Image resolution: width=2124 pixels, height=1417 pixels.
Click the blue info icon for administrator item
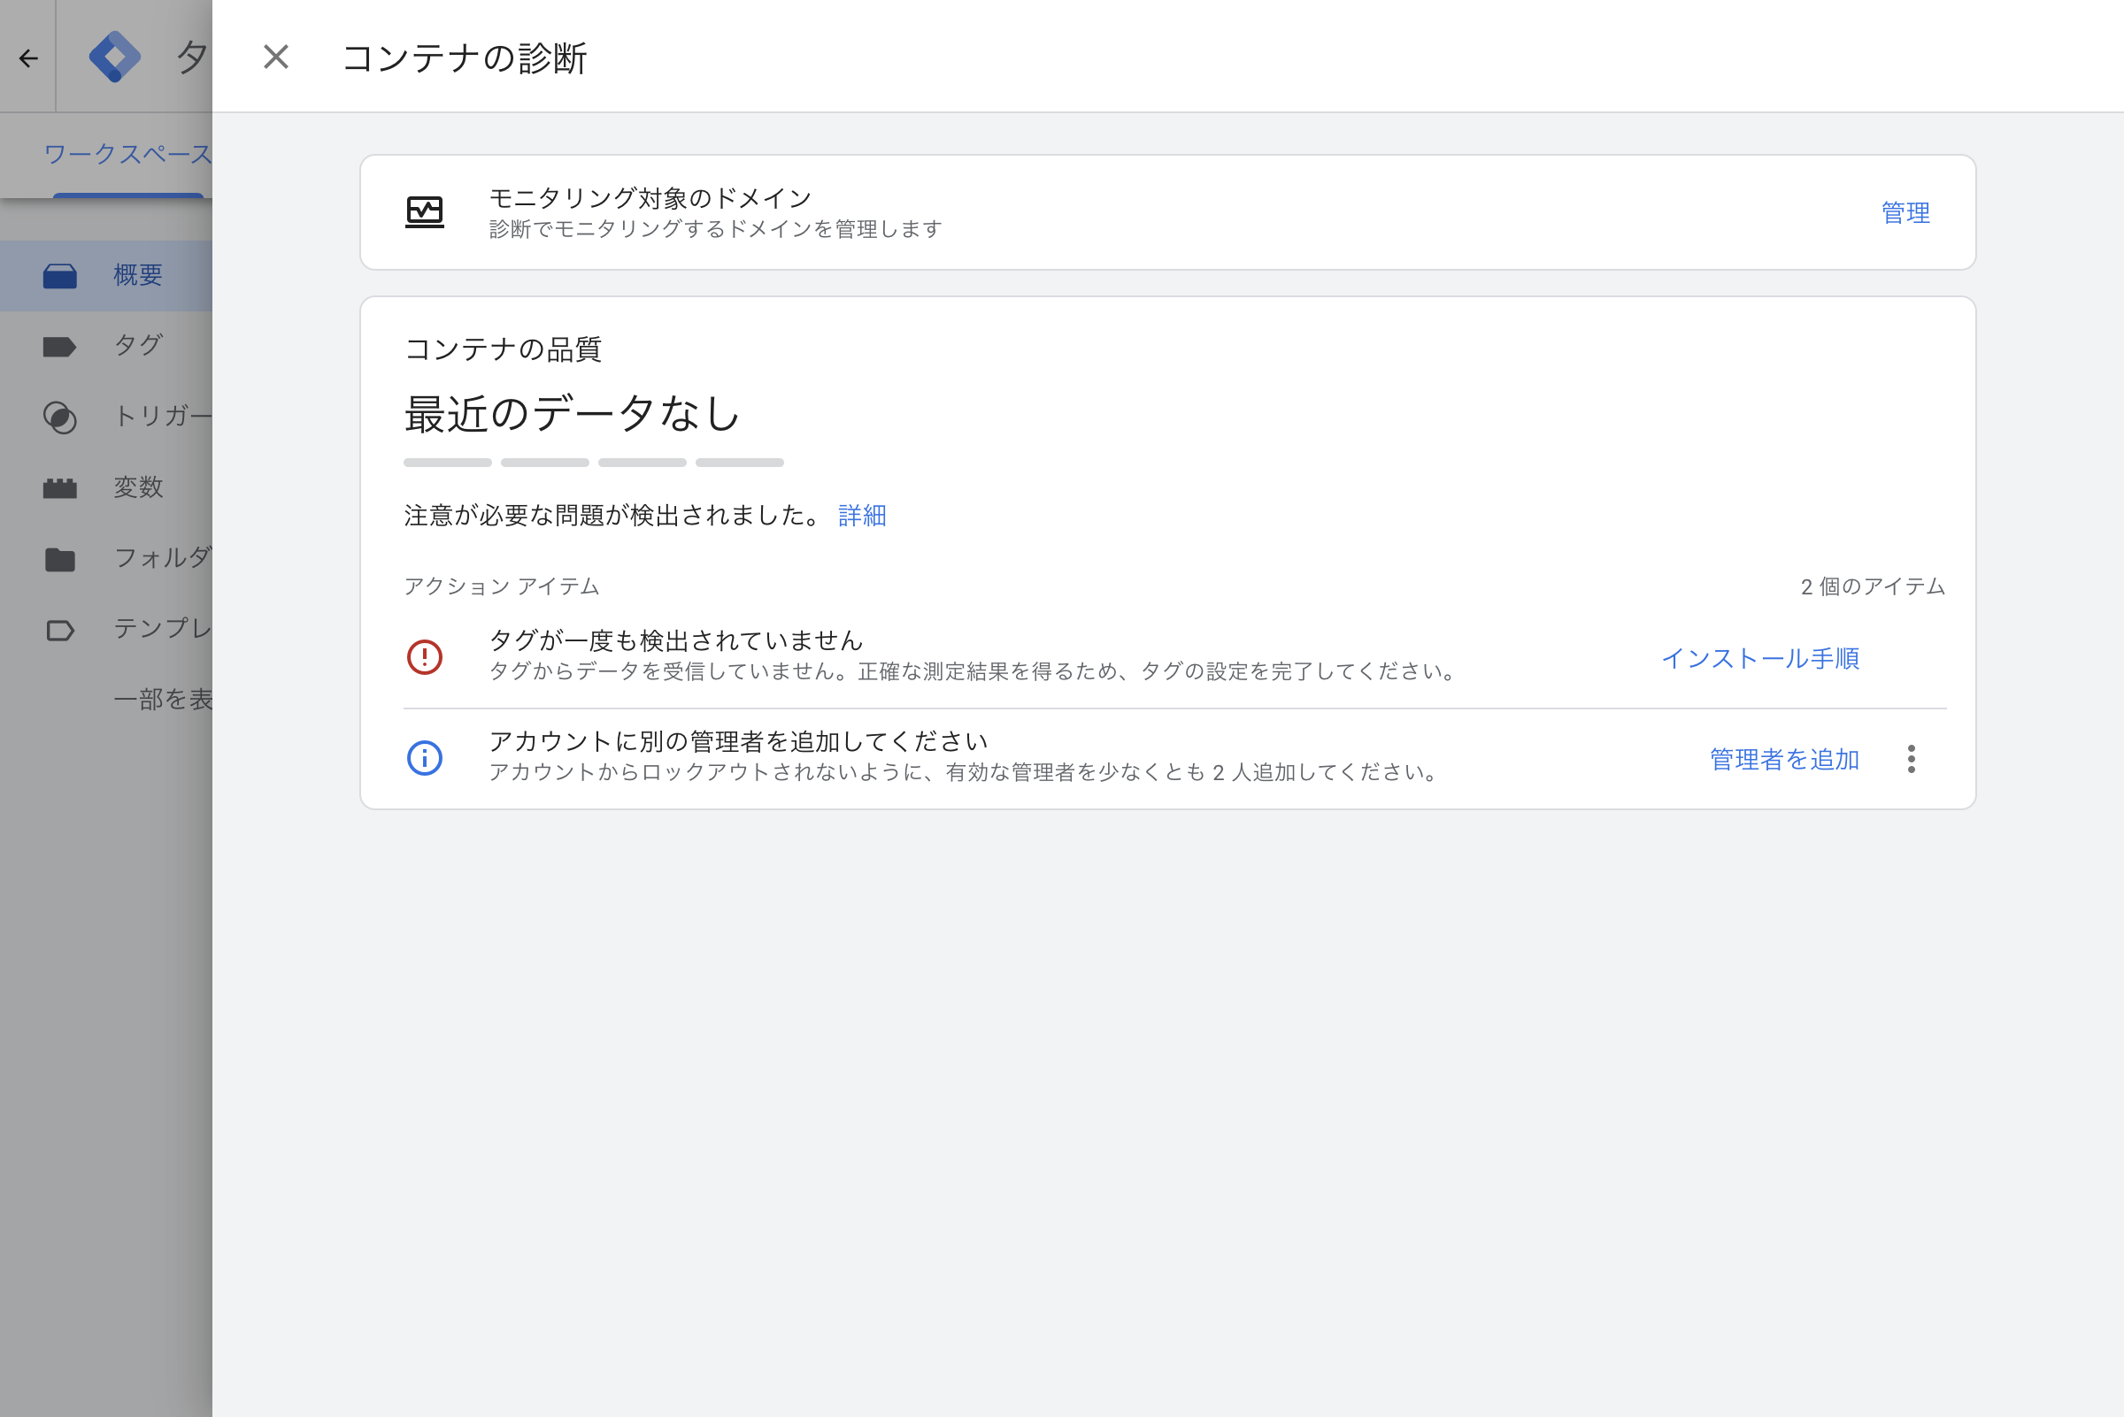[x=424, y=757]
